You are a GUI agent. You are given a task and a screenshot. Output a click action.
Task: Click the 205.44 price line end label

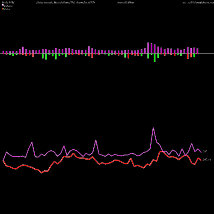tap(207, 160)
